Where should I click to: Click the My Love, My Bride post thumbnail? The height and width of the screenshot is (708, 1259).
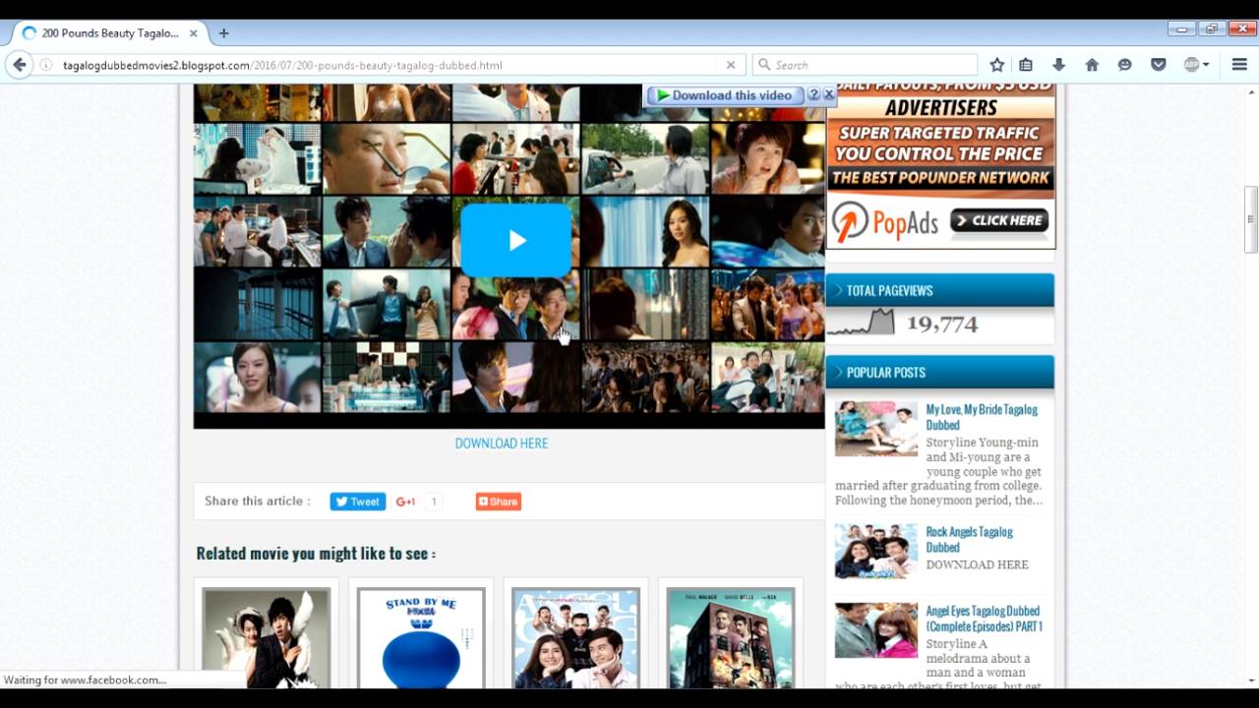(x=876, y=429)
